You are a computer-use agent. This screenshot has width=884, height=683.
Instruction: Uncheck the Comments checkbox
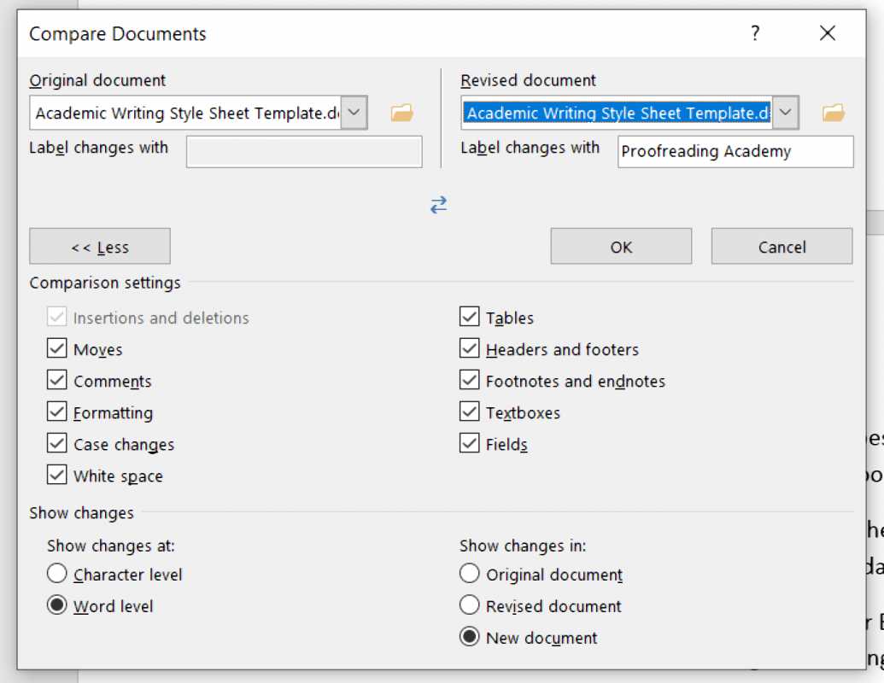click(57, 381)
